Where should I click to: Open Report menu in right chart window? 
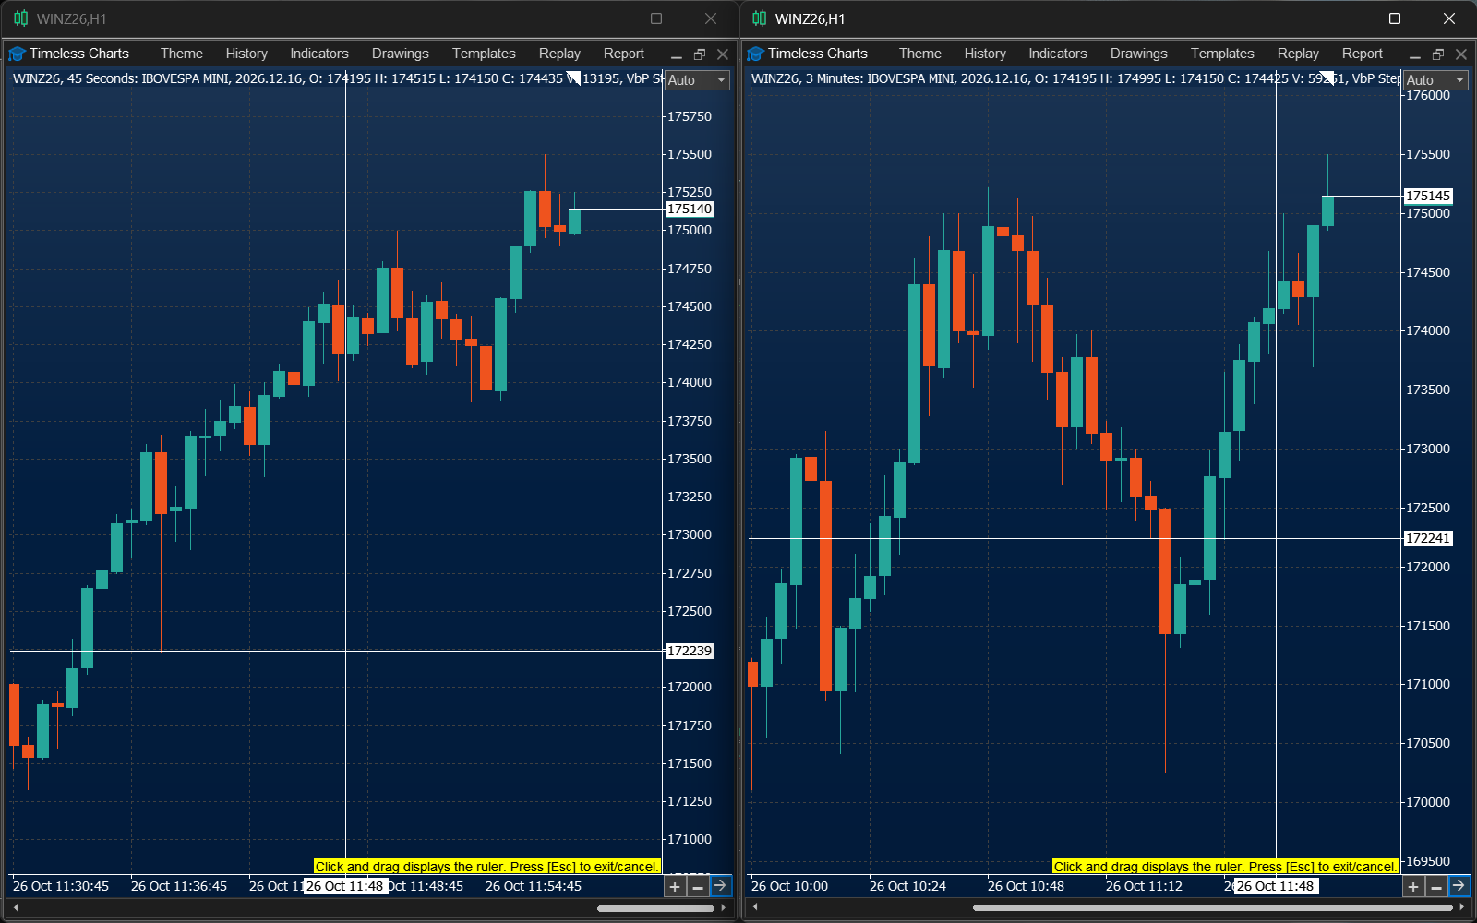pyautogui.click(x=1363, y=54)
